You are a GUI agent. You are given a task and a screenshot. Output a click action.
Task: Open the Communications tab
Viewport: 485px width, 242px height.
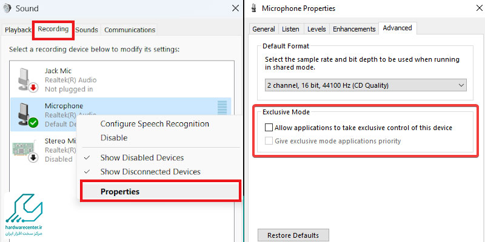coord(130,30)
